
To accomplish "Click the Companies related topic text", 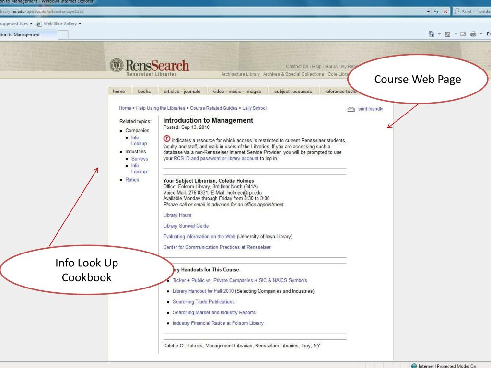I will (x=137, y=130).
